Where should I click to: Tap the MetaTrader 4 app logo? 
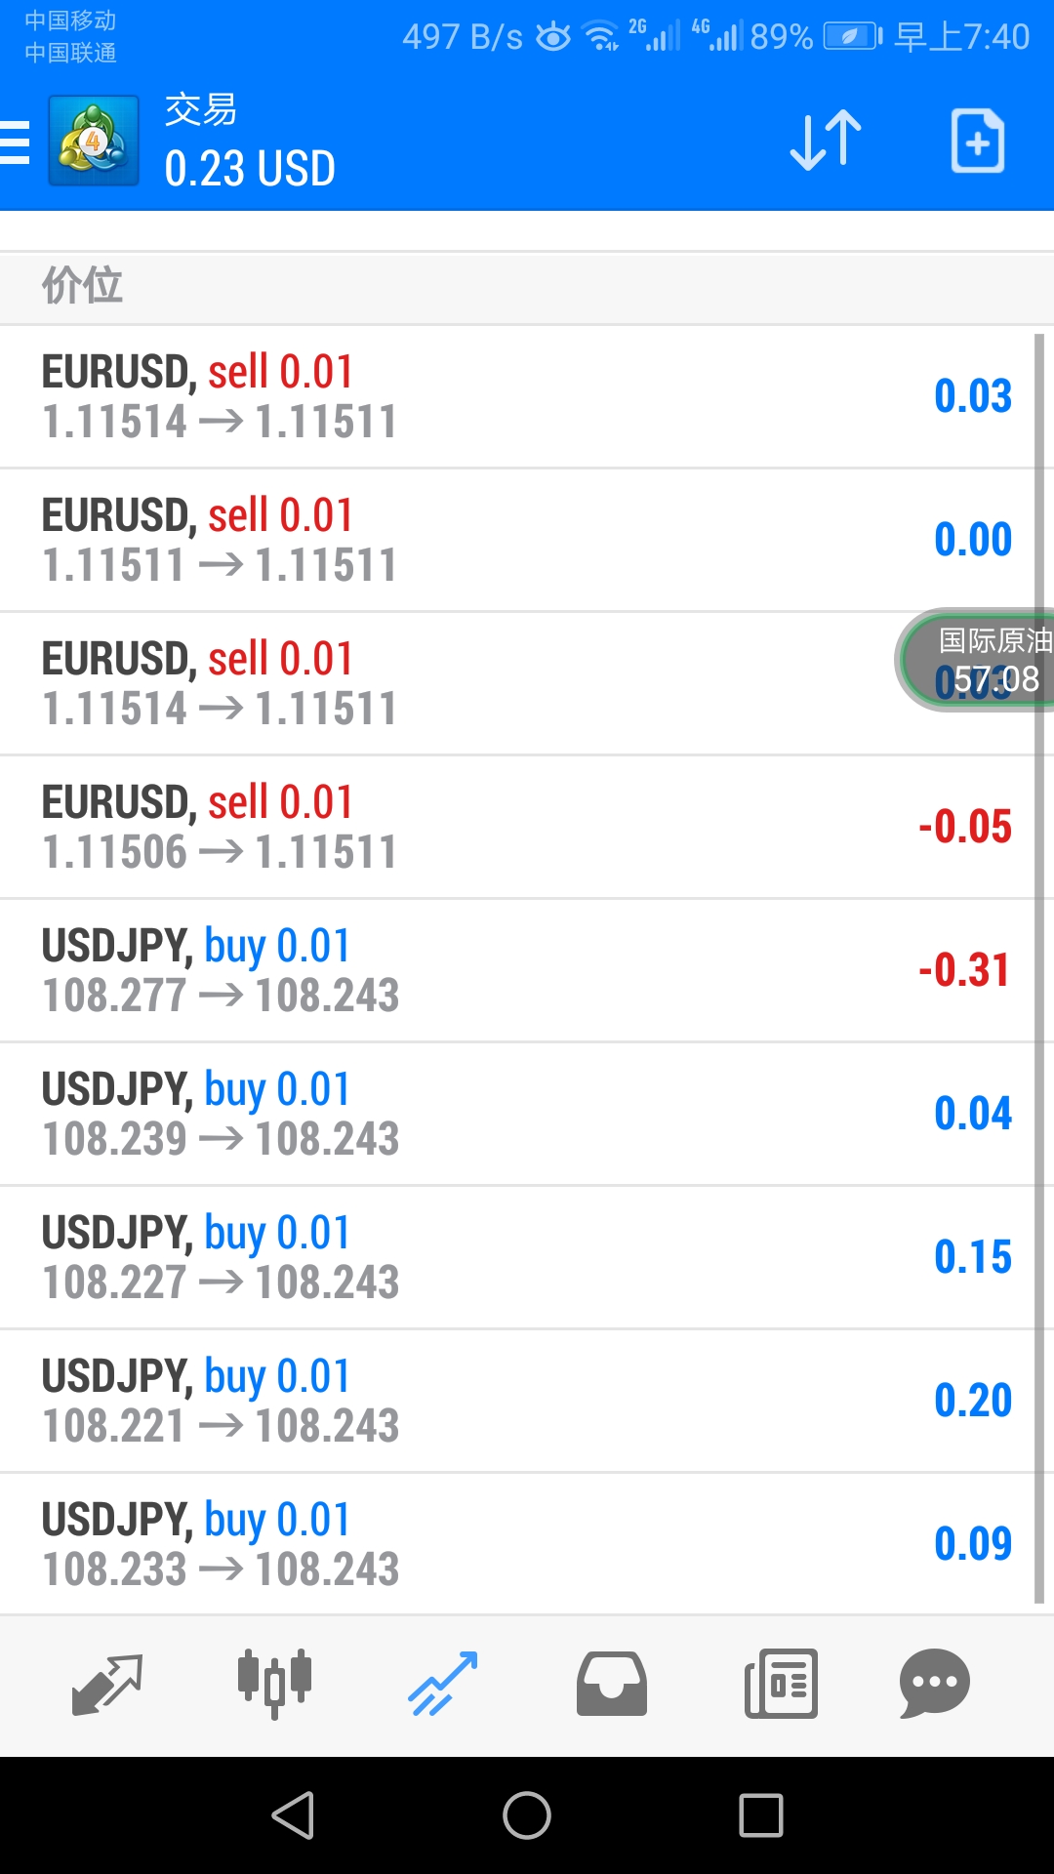click(x=94, y=141)
